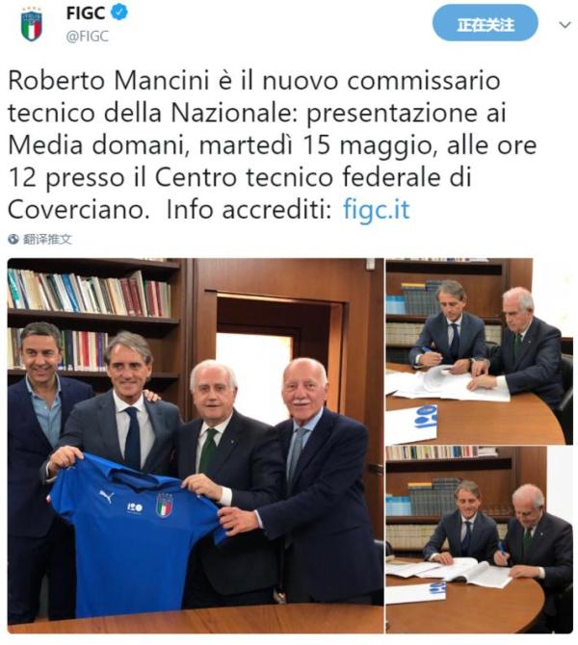Click the blue verified badge
This screenshot has height=645, width=578.
click(119, 13)
